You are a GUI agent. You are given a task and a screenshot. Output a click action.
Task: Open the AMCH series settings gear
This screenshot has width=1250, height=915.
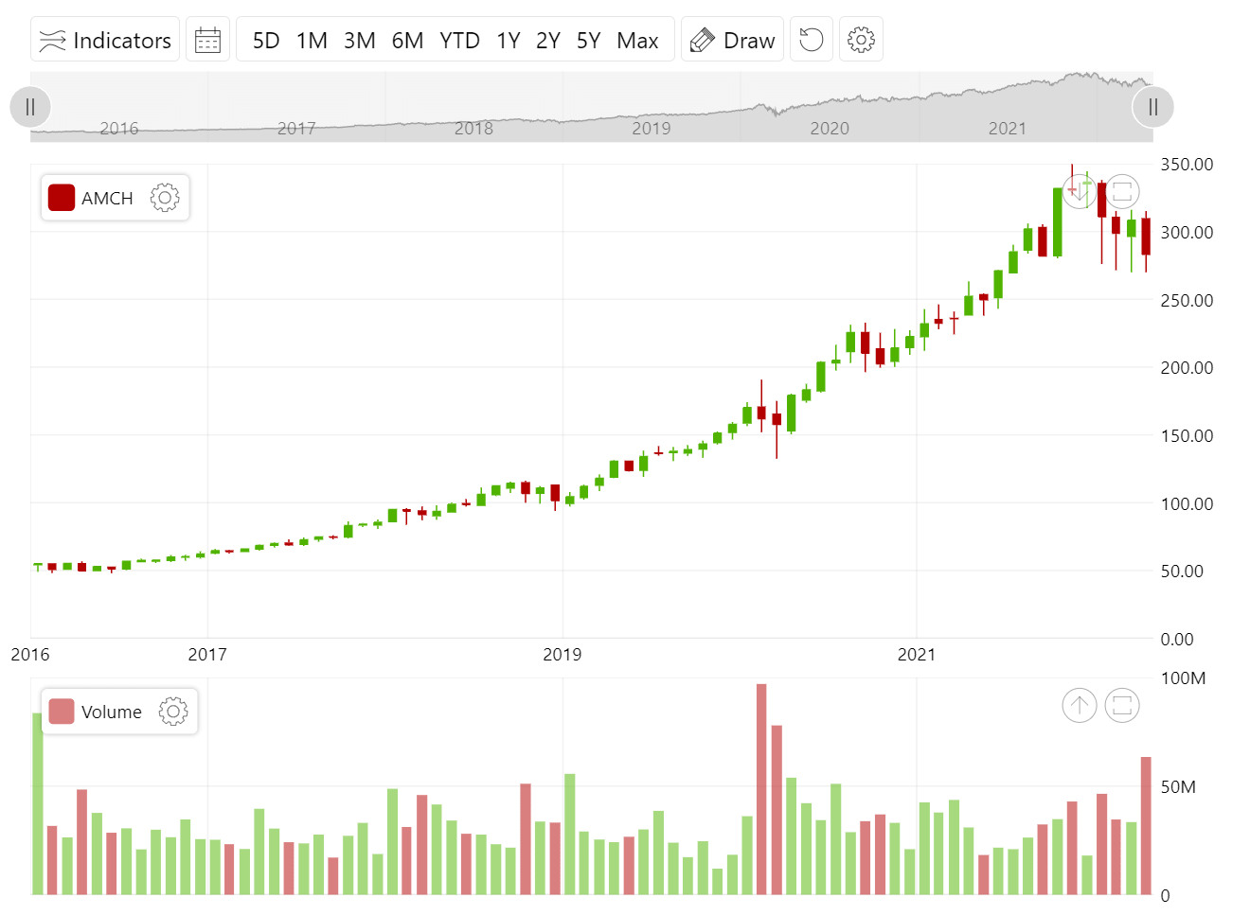pos(165,198)
